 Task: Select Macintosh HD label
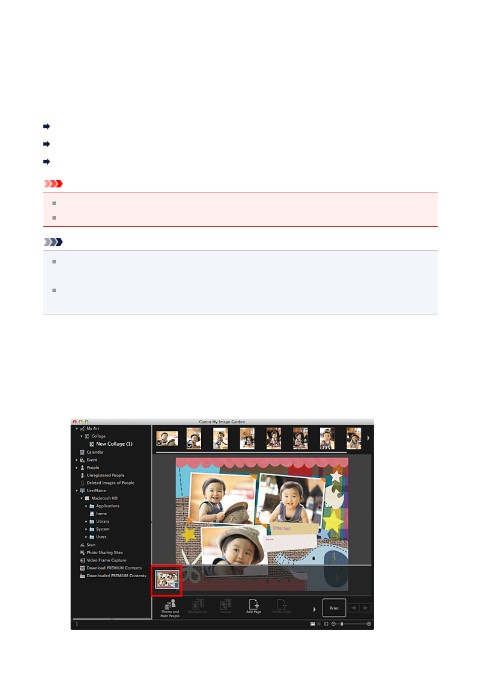click(104, 498)
